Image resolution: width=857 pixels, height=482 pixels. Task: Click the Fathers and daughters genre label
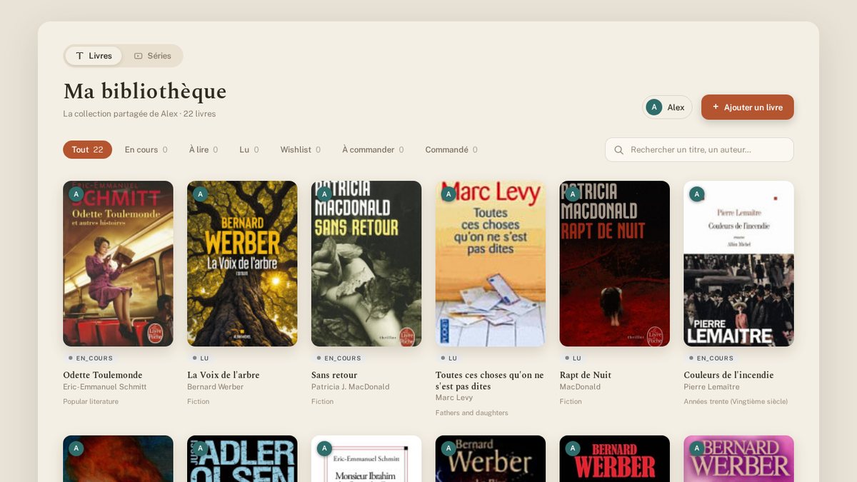(472, 413)
